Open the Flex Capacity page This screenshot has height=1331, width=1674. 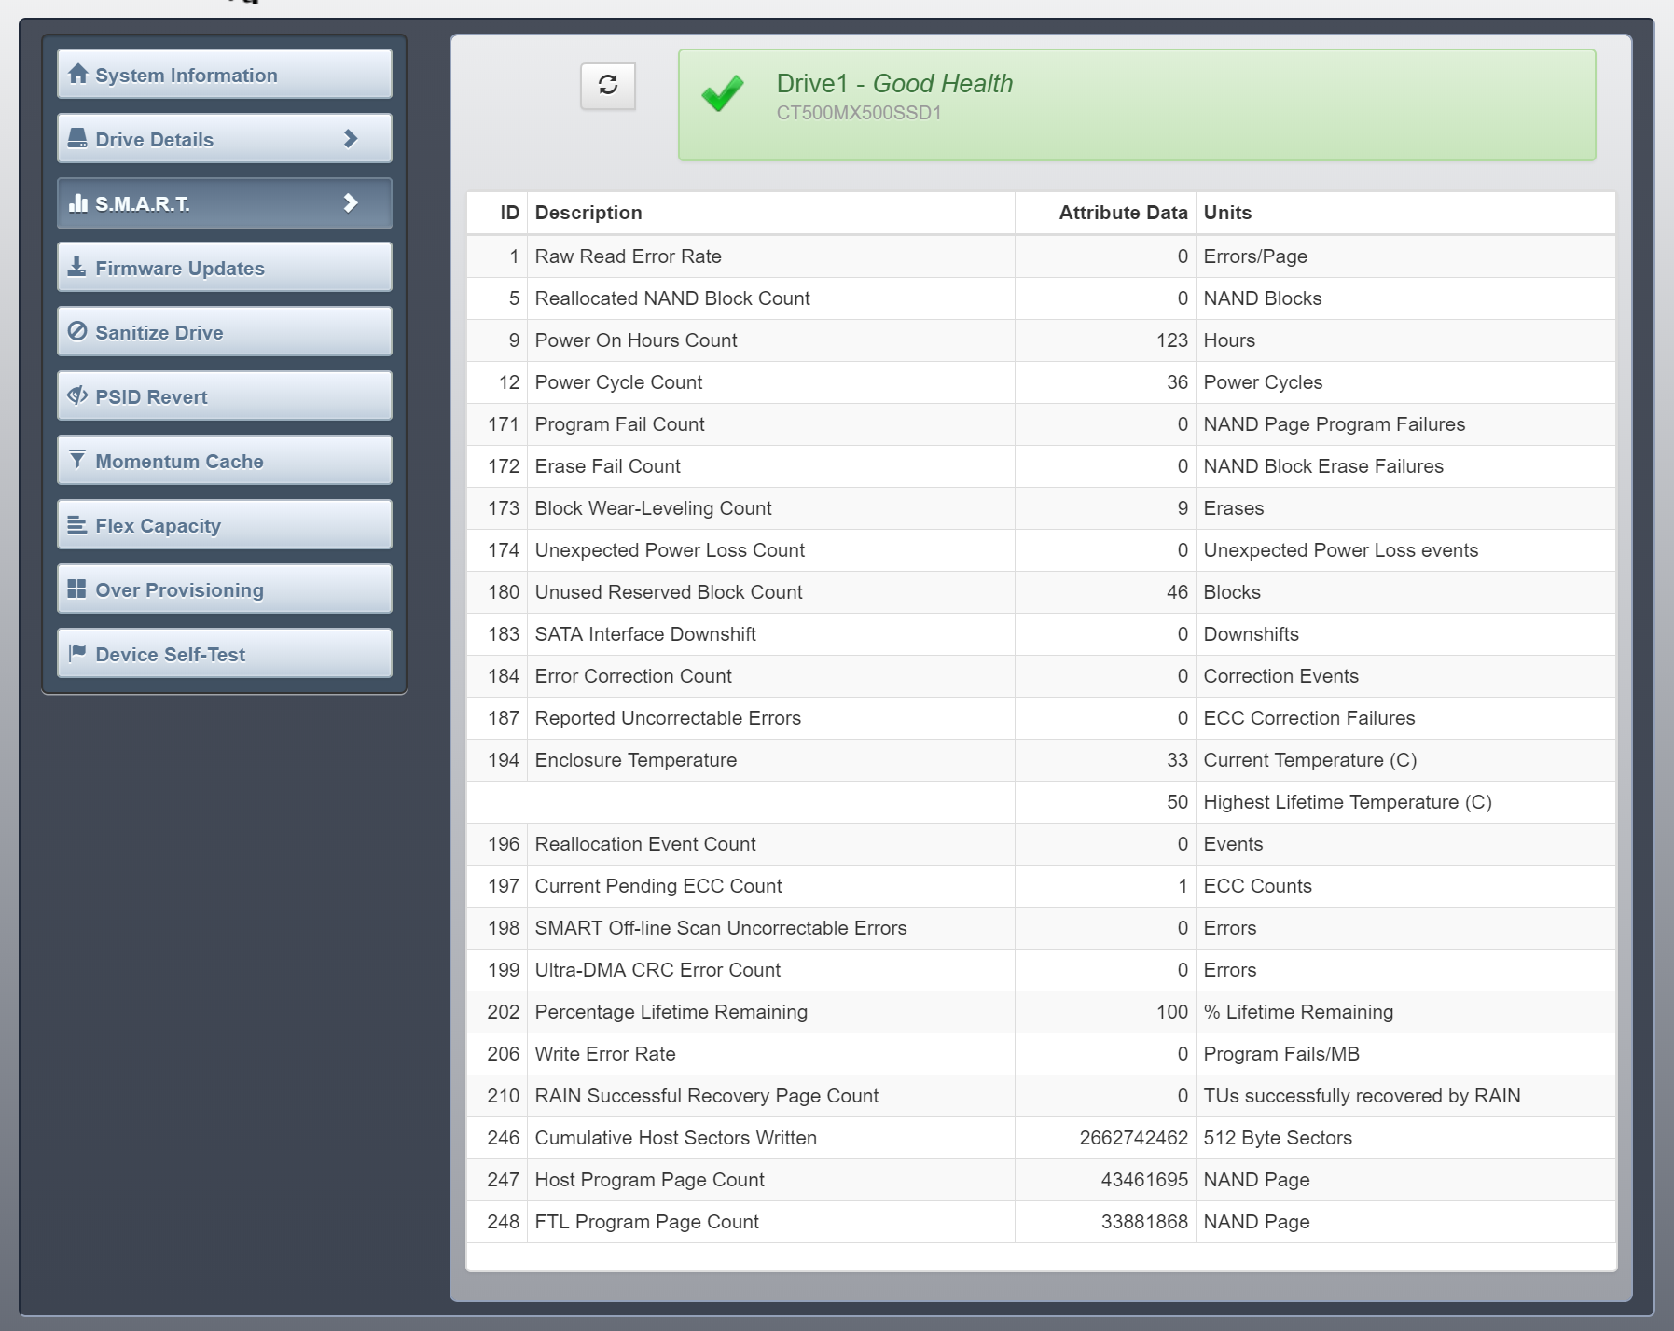tap(225, 524)
